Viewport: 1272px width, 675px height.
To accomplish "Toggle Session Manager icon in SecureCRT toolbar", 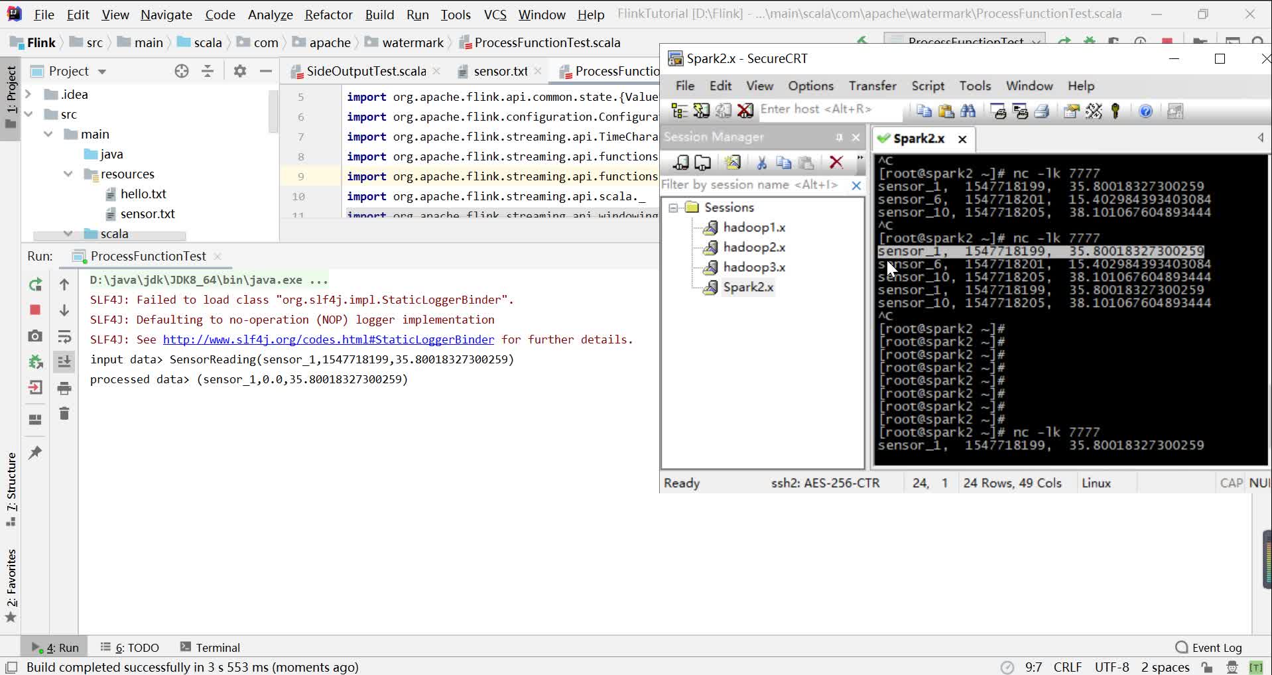I will click(x=680, y=111).
